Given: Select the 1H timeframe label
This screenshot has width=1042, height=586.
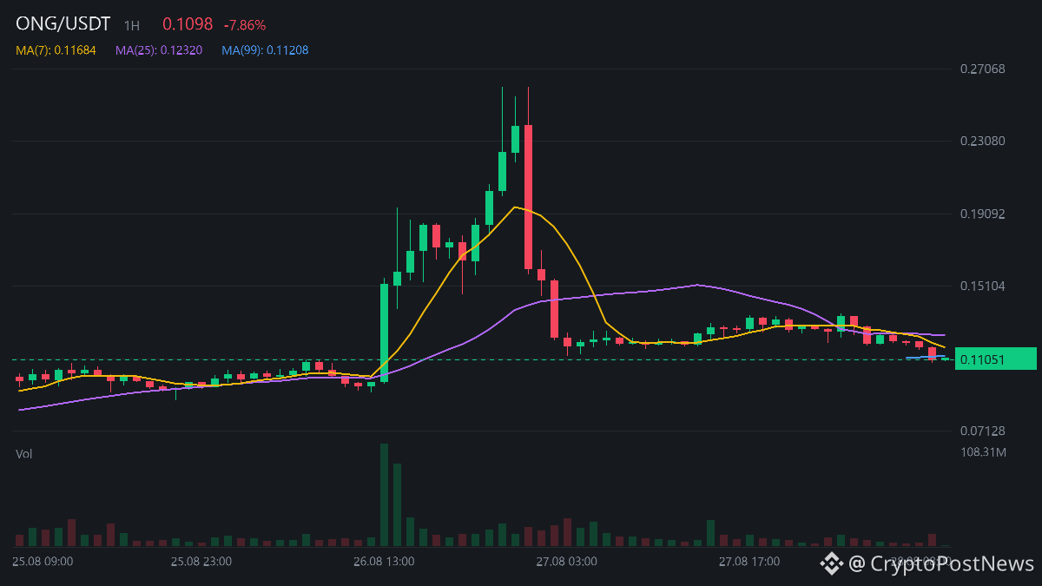Looking at the screenshot, I should coord(132,25).
